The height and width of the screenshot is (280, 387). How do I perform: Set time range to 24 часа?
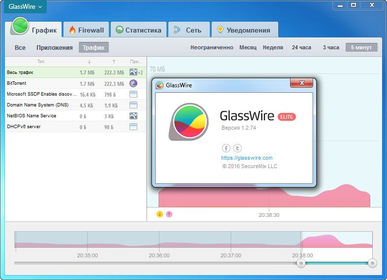click(x=301, y=47)
